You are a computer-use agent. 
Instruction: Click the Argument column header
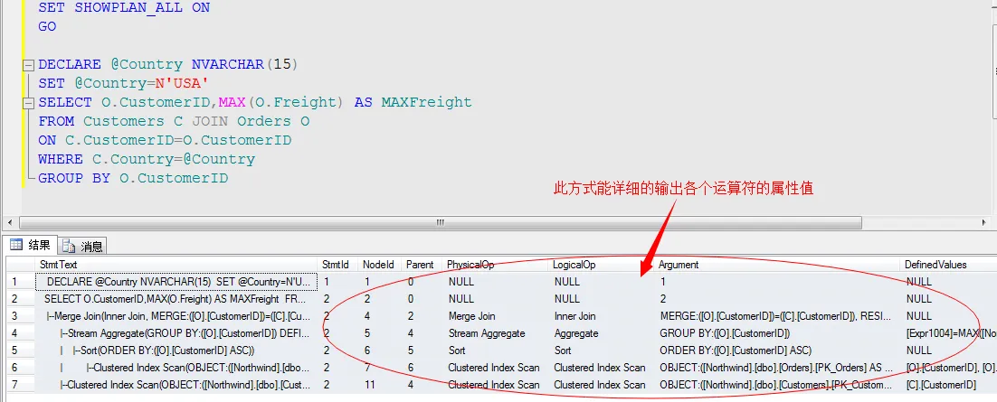pyautogui.click(x=778, y=265)
